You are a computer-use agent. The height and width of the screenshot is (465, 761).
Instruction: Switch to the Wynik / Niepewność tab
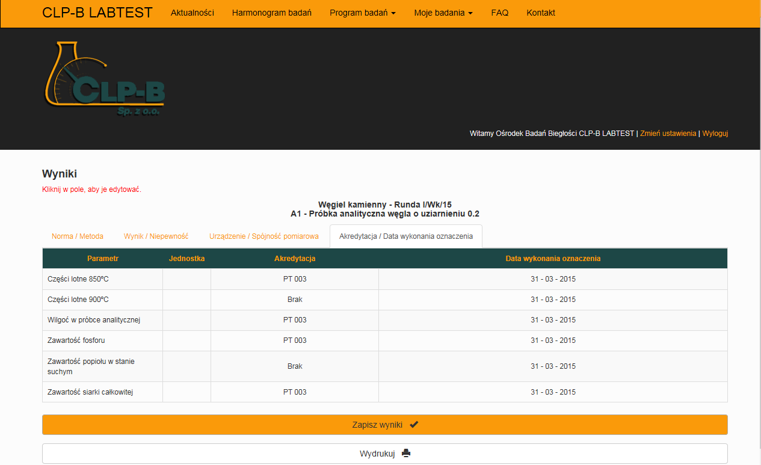tap(156, 236)
